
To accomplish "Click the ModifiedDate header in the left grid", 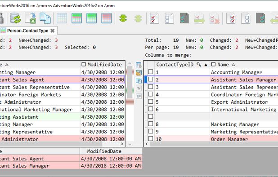I will pos(103,64).
